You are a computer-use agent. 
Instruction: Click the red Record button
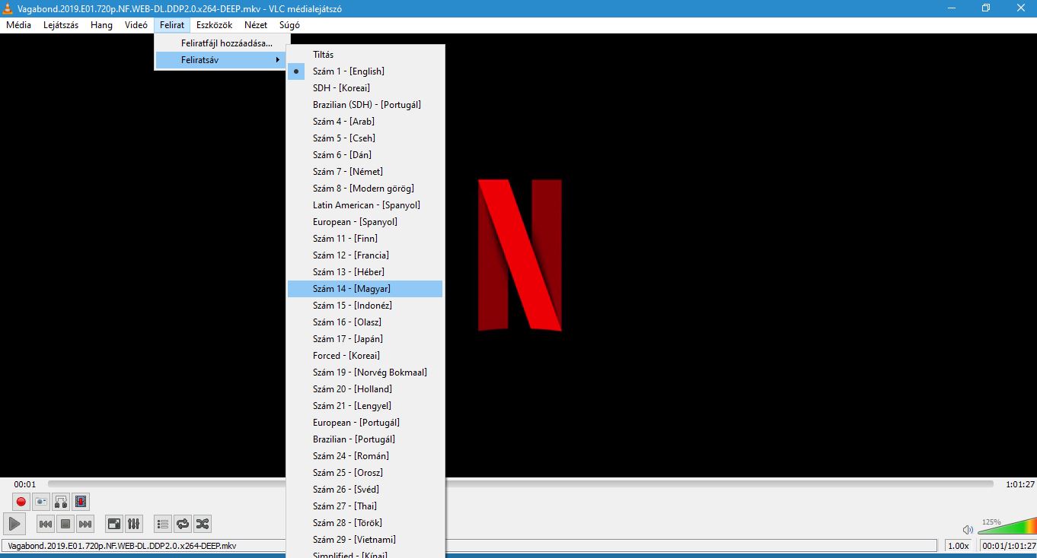pyautogui.click(x=21, y=502)
